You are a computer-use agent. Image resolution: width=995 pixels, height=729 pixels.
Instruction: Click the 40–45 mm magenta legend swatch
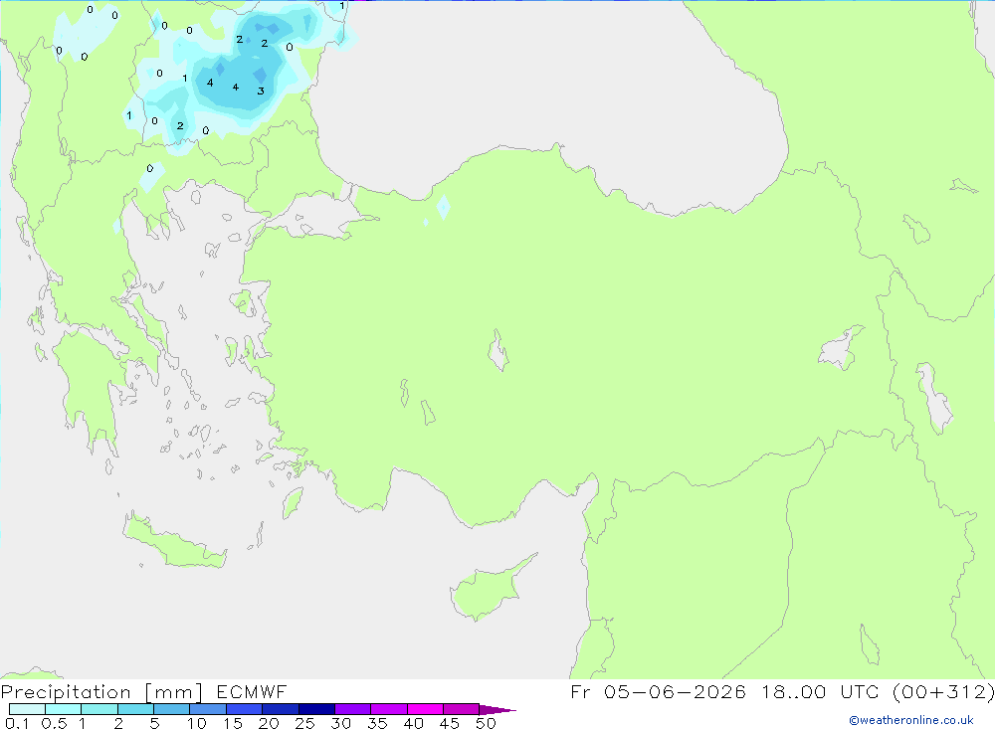(425, 709)
